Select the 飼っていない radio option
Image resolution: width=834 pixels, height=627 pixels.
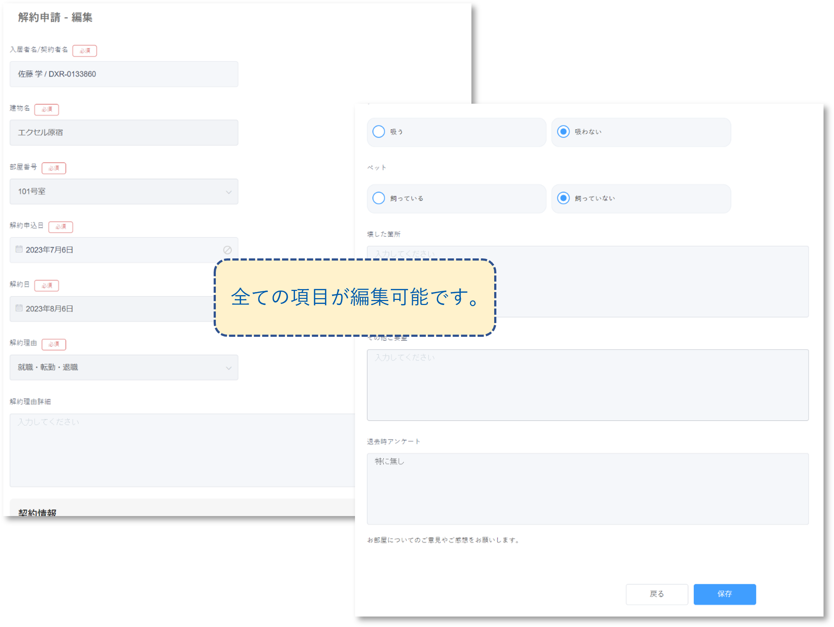pos(563,198)
